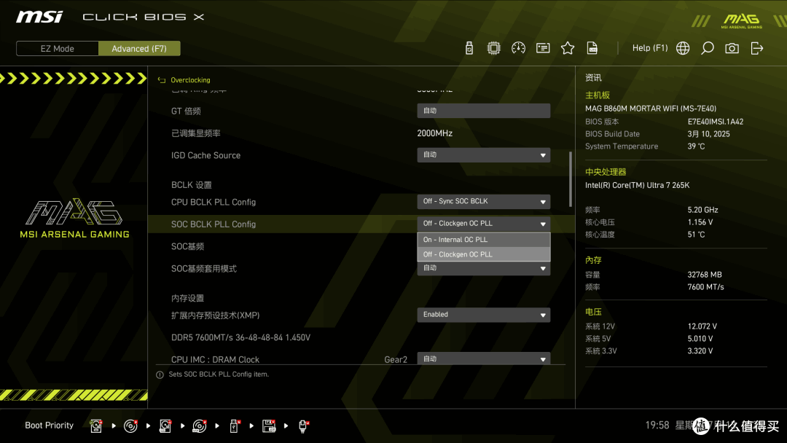Click 内存设置 section header
Image resolution: width=787 pixels, height=443 pixels.
(188, 299)
